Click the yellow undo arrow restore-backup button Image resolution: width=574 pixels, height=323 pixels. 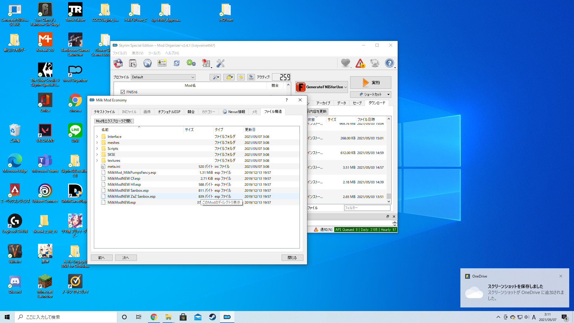[x=241, y=77]
